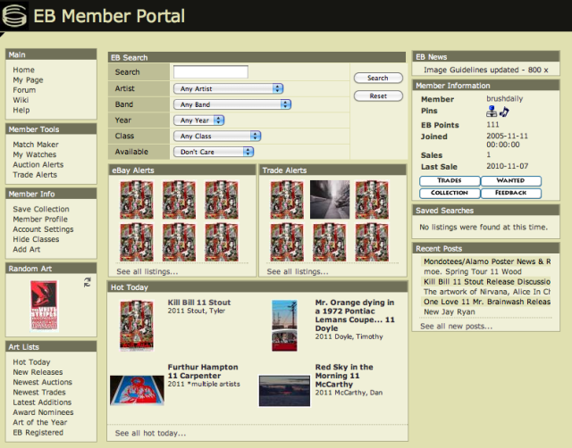Viewport: 572px width, 448px height.
Task: Open the Feedback button
Action: pyautogui.click(x=510, y=193)
